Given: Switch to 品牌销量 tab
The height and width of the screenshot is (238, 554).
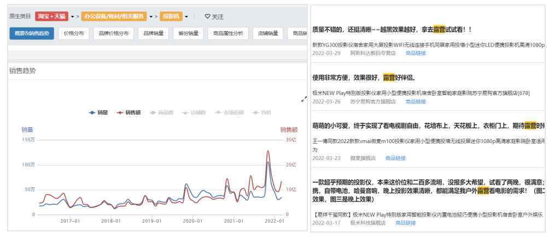Looking at the screenshot, I should tap(153, 33).
